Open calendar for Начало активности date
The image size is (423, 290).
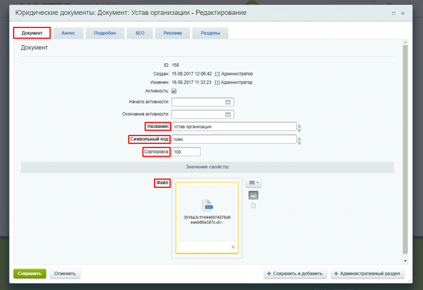[x=228, y=102]
